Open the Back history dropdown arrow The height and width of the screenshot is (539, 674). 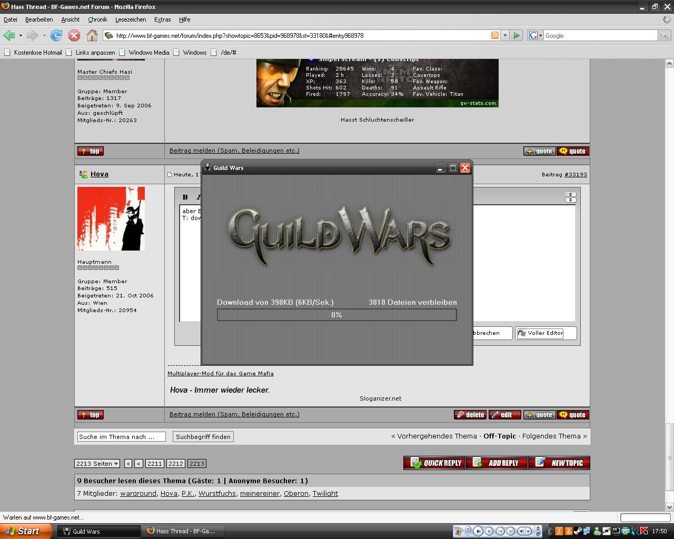(x=21, y=35)
